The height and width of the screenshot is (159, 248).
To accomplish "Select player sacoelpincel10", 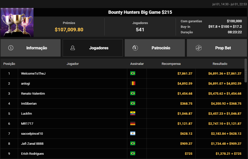I will pos(32,133).
